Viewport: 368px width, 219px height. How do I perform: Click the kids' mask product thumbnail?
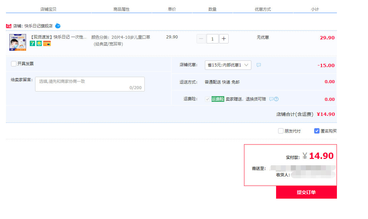click(18, 42)
